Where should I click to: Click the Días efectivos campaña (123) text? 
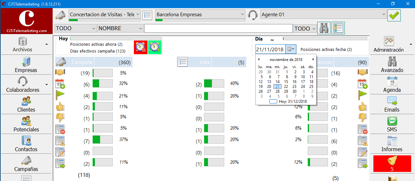pos(98,51)
